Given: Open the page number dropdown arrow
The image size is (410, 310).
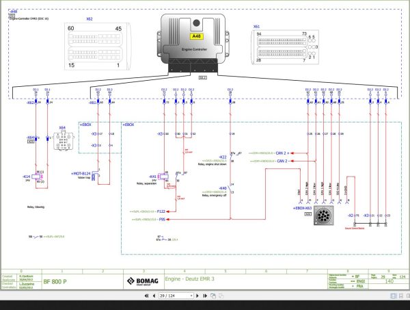Looking at the screenshot, I should click(x=191, y=296).
